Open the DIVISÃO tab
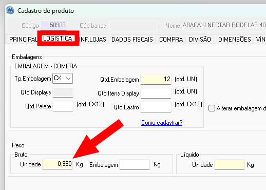 [200, 40]
